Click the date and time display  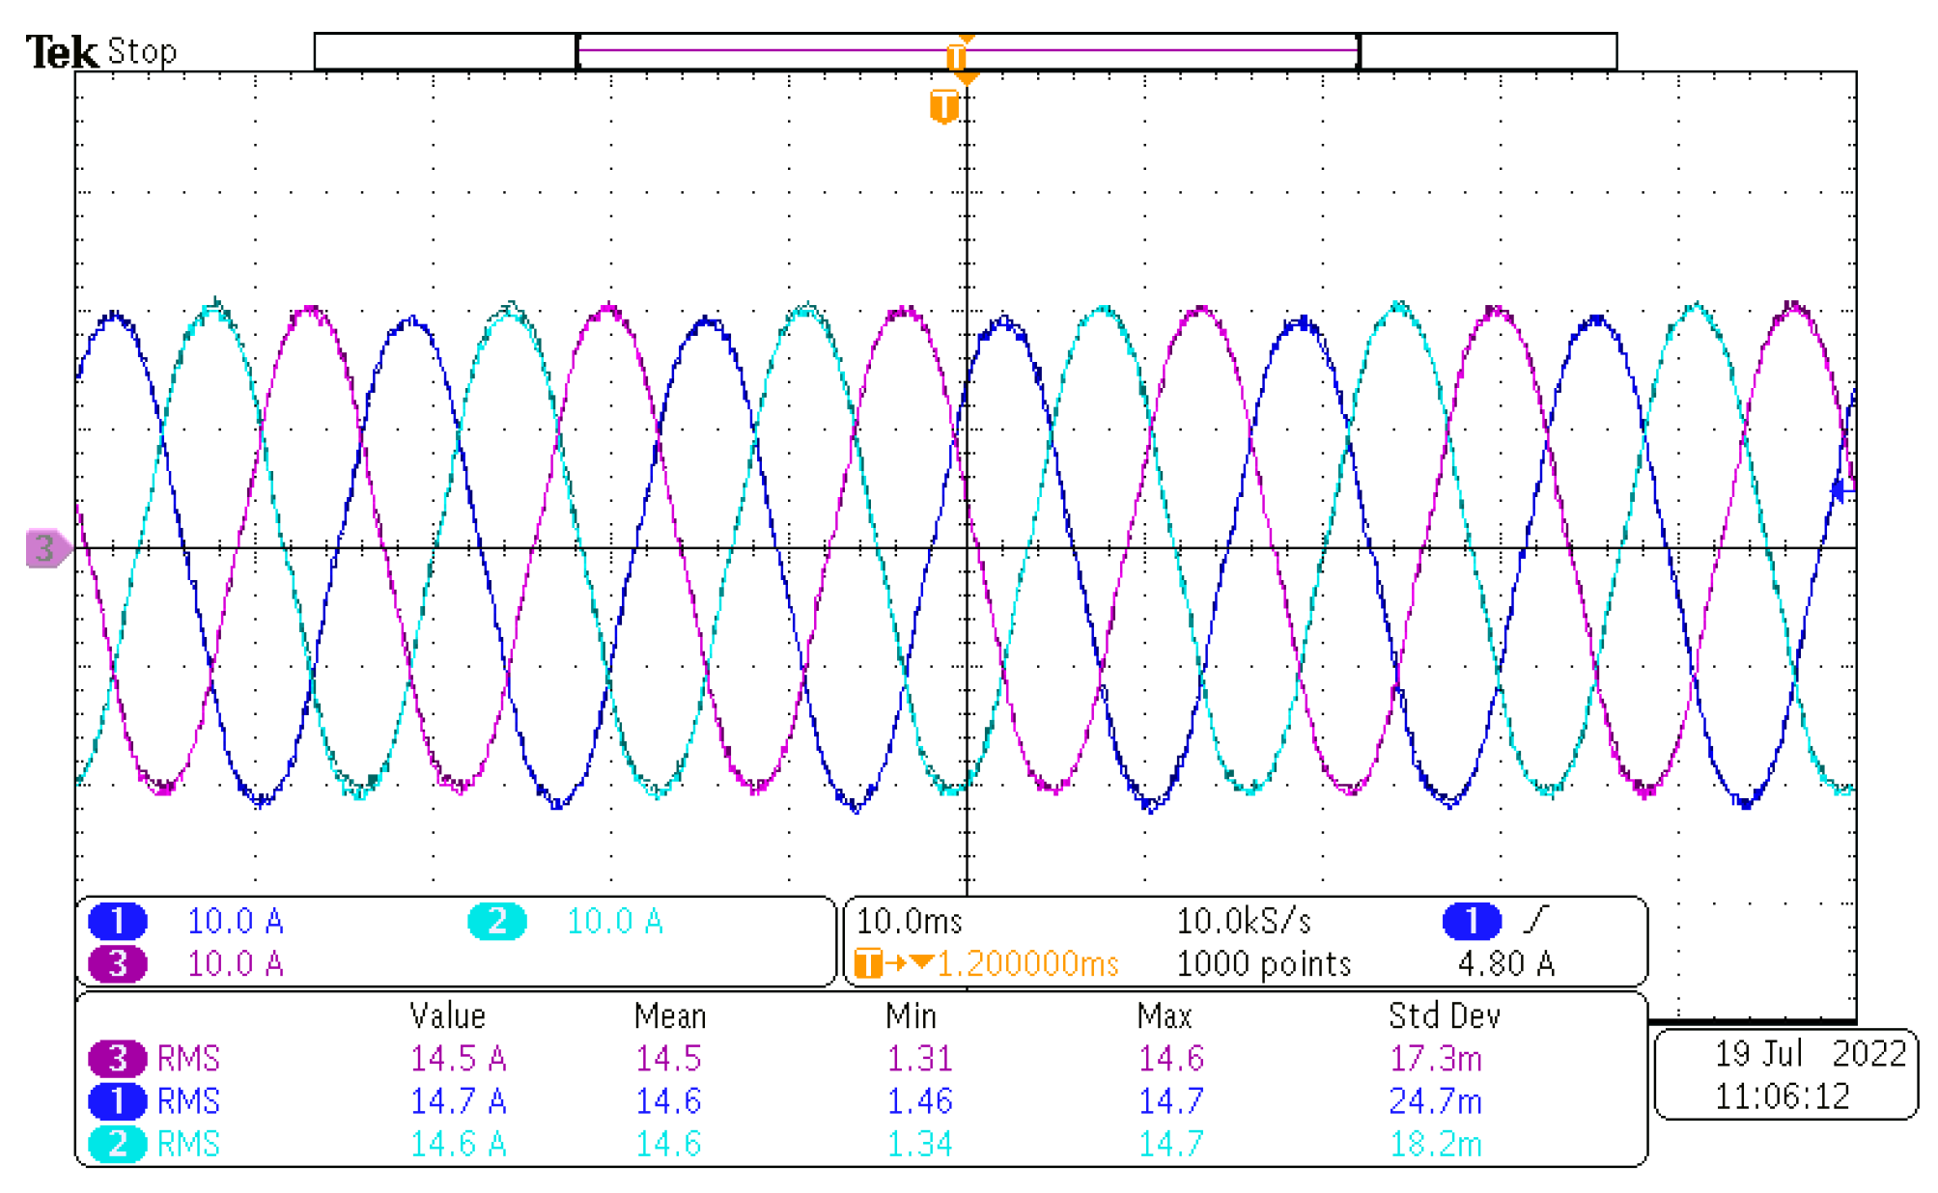pos(1784,1074)
